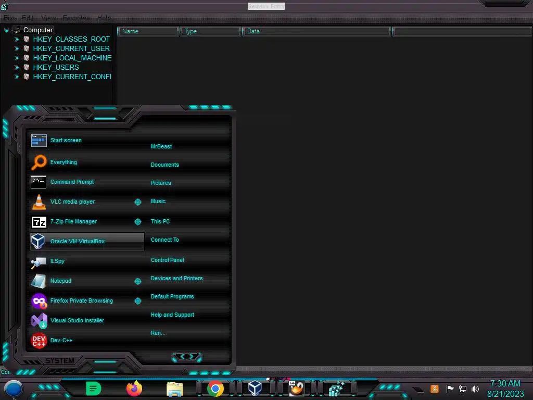
Task: Open the Action Center flag tray icon
Action: pos(450,389)
